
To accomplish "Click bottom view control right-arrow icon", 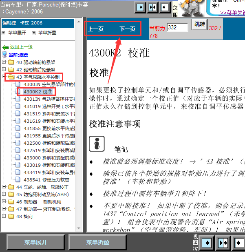I will pyautogui.click(x=207, y=243).
